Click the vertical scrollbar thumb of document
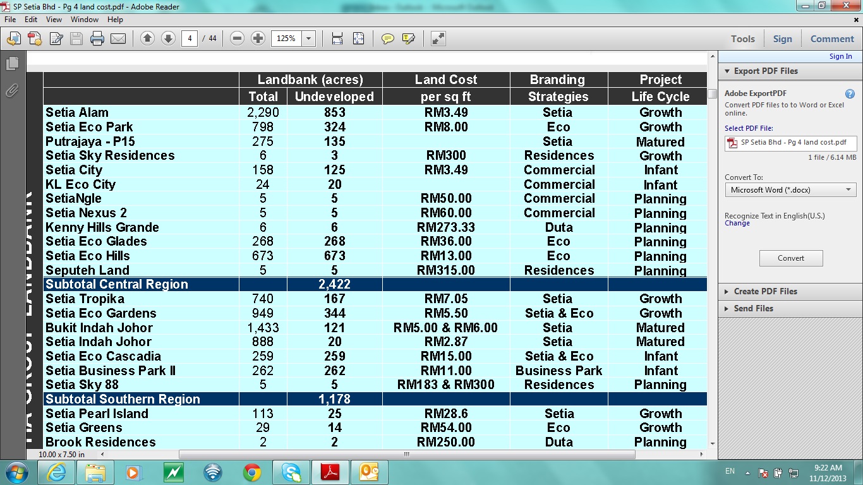 tap(712, 93)
